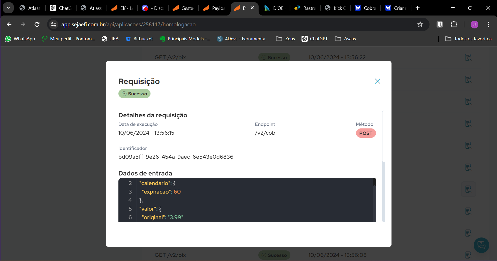This screenshot has height=261, width=497.
Task: Expand the tab search dropdown arrow
Action: 8,8
